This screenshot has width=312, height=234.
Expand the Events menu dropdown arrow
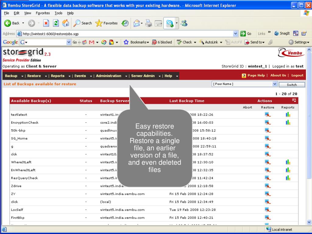pyautogui.click(x=91, y=76)
